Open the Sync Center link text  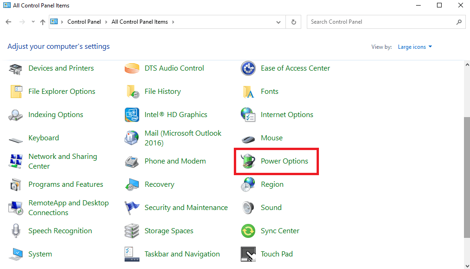(280, 231)
